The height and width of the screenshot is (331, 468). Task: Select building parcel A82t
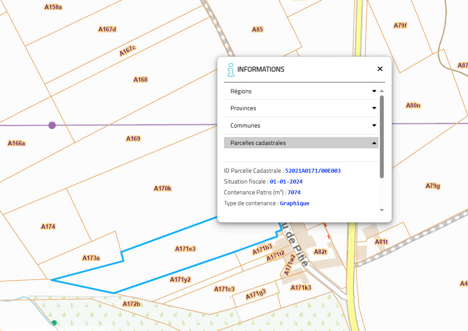[320, 252]
